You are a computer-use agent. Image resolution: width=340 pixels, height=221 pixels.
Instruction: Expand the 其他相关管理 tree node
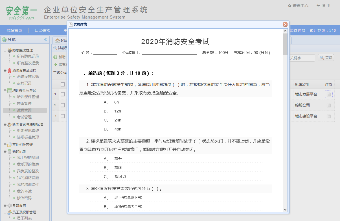pyautogui.click(x=5, y=145)
